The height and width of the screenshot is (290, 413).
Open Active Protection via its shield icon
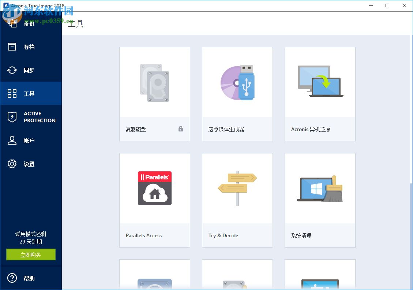tap(11, 117)
